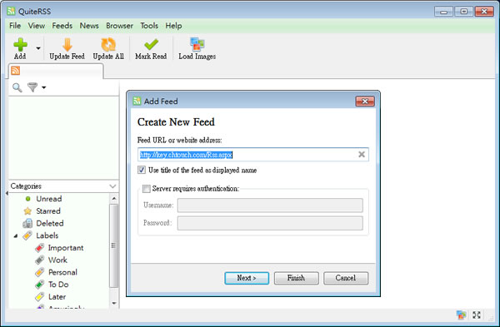Click the Starred star icon

point(27,211)
